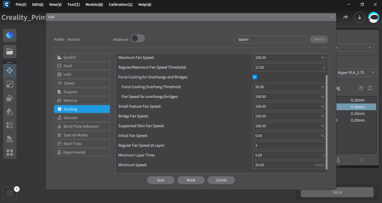382x203 pixels.
Task: Click the settings list vertical scrollbar
Action: 327,122
